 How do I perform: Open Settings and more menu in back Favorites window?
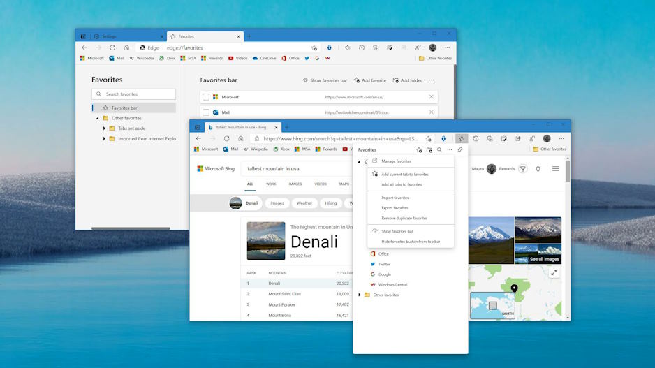(x=448, y=47)
